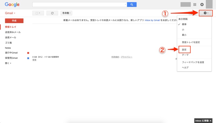This screenshot has width=216, height=123.
Task: Open the 進行中Gmail label
Action: point(11,53)
